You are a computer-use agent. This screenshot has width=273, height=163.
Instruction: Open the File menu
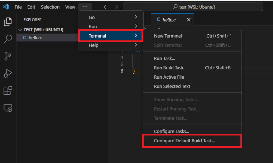18,7
